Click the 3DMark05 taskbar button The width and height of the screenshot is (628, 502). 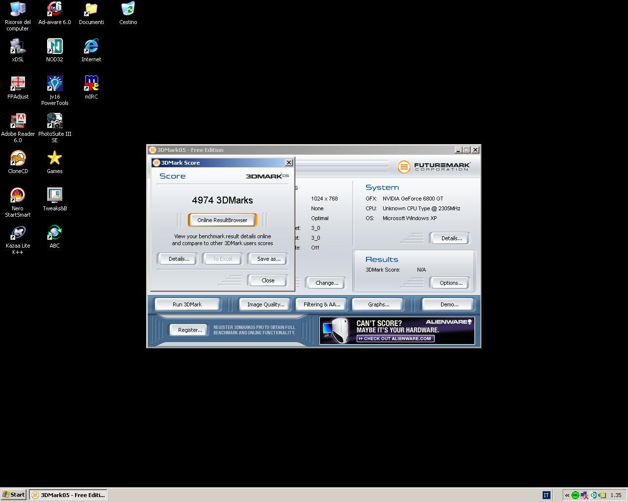[68, 495]
